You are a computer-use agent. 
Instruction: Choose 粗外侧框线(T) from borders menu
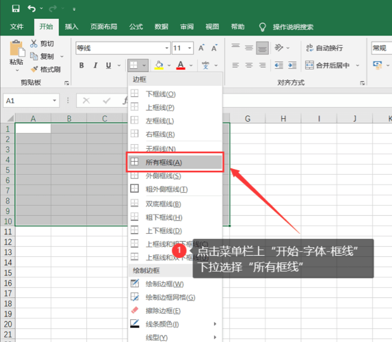[175, 189]
